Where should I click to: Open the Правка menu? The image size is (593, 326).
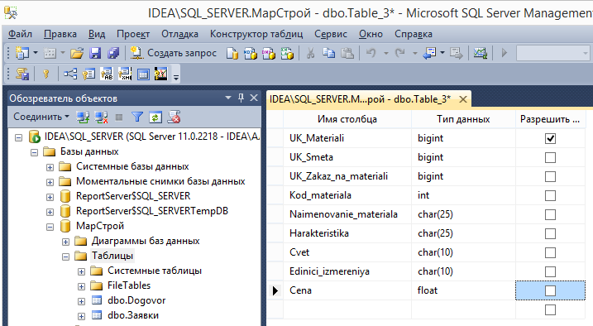60,34
